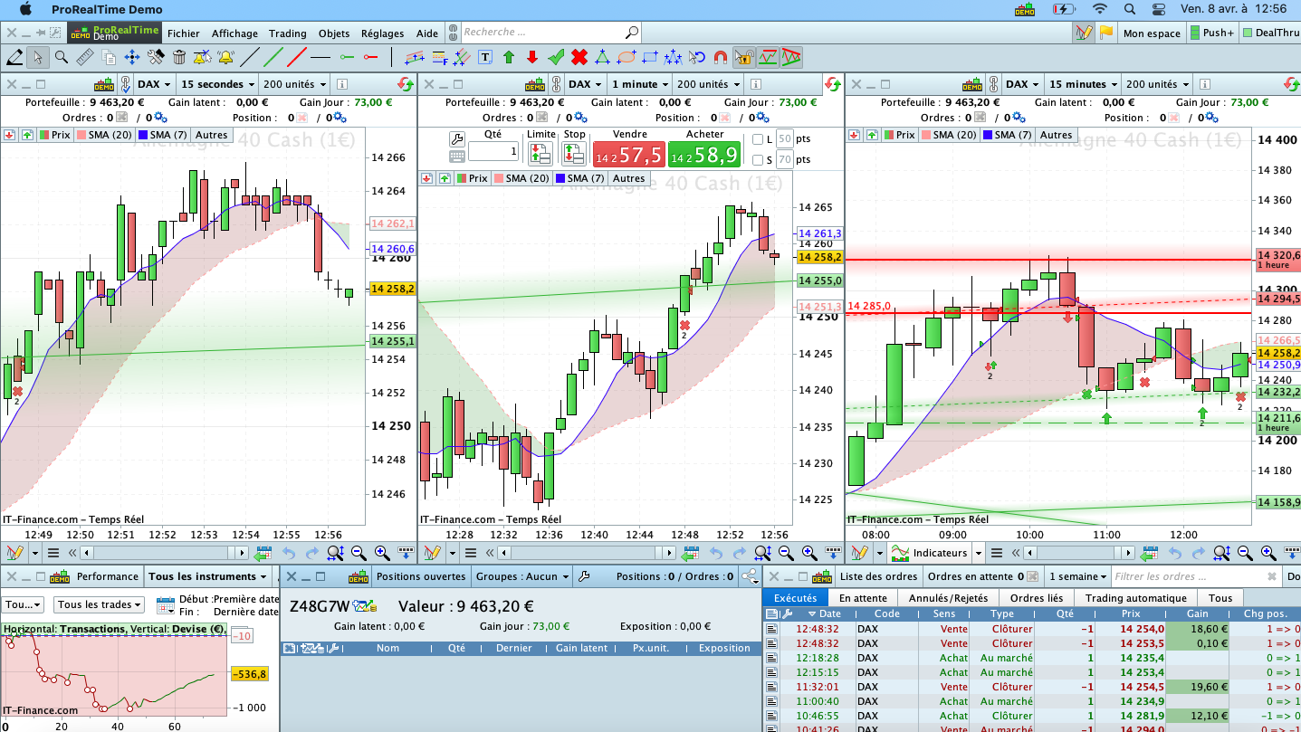This screenshot has width=1301, height=732.
Task: Switch to the Annulés/Rejetés tab
Action: point(946,597)
